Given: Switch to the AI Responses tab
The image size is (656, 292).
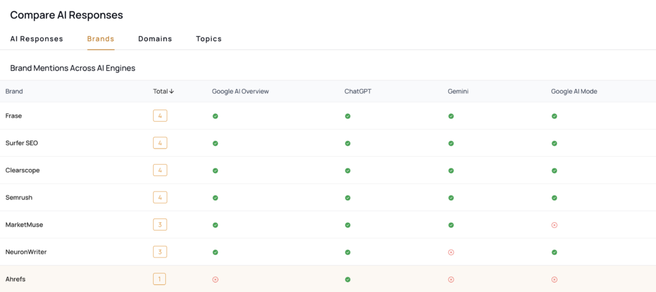Looking at the screenshot, I should 37,39.
